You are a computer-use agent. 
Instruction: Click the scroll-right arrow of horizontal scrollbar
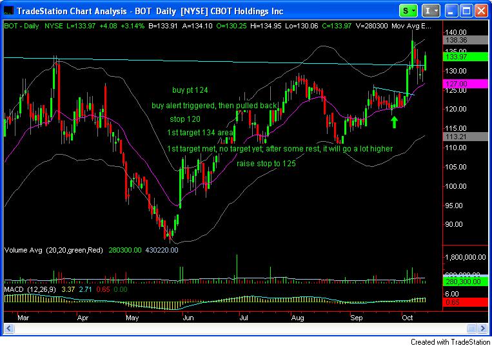[482, 328]
